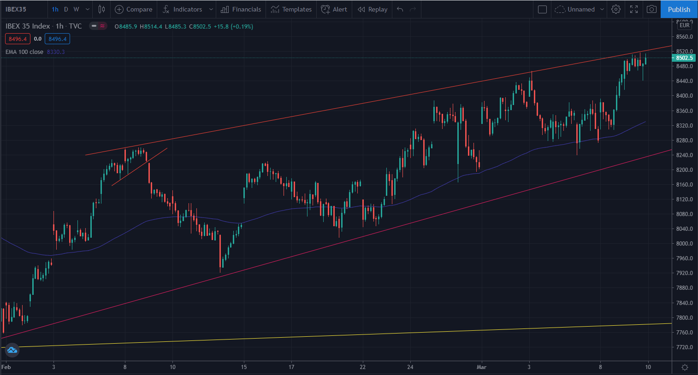Open chart settings gear

(615, 9)
